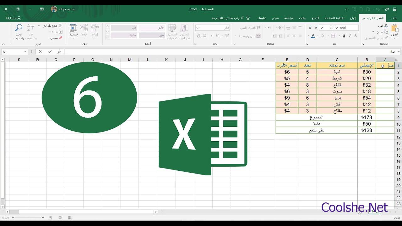Click the Insert Function fx icon
402x226 pixels.
pos(59,51)
